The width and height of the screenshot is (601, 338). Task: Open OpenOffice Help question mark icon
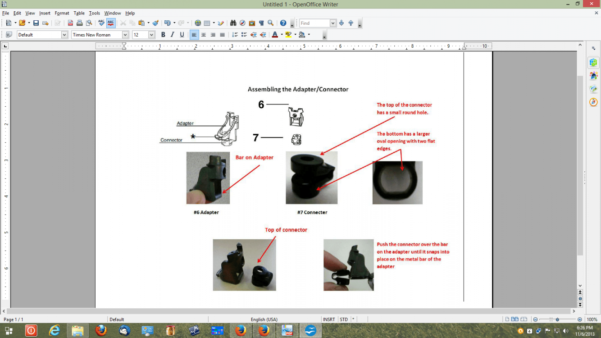pyautogui.click(x=283, y=23)
